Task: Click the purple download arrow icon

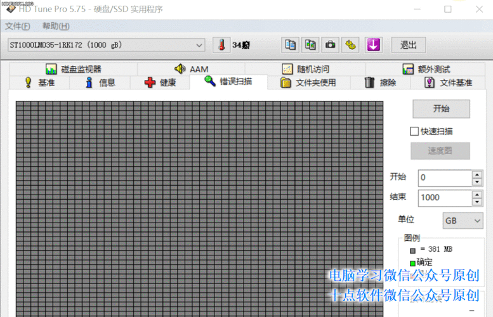Action: coord(373,45)
